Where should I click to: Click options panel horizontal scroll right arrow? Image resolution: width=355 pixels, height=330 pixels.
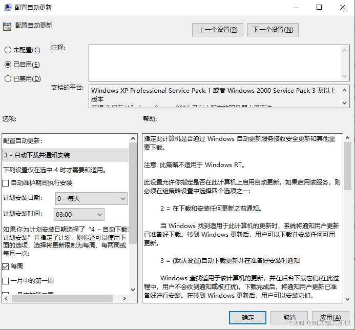[x=124, y=299]
